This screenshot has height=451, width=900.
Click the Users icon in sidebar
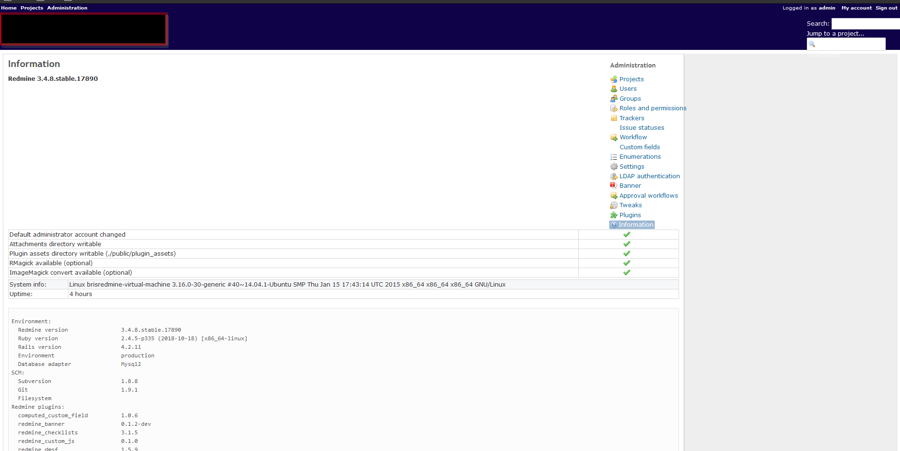[x=613, y=89]
